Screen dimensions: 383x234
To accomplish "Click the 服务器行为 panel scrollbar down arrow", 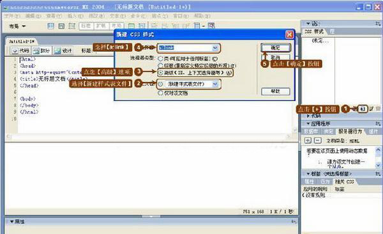I will coord(378,166).
